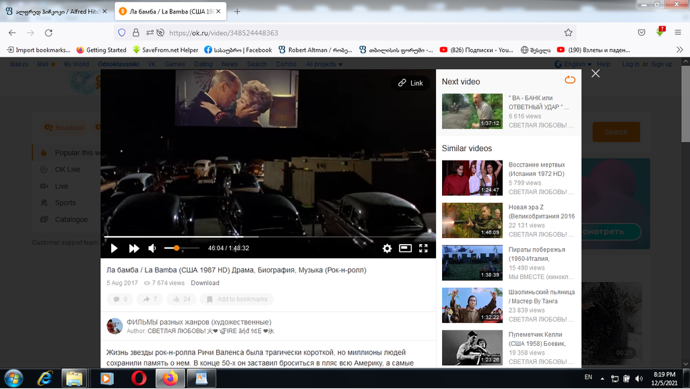Screen dimensions: 690x389
Task: Open a new browser tab
Action: click(x=237, y=11)
